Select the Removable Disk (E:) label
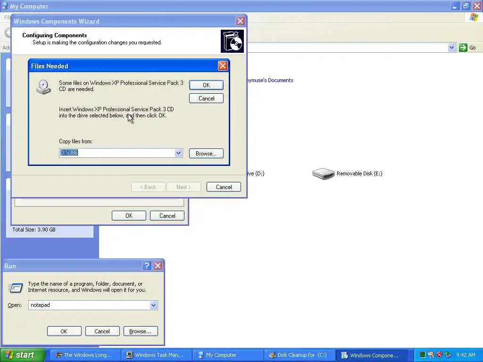 click(x=359, y=173)
